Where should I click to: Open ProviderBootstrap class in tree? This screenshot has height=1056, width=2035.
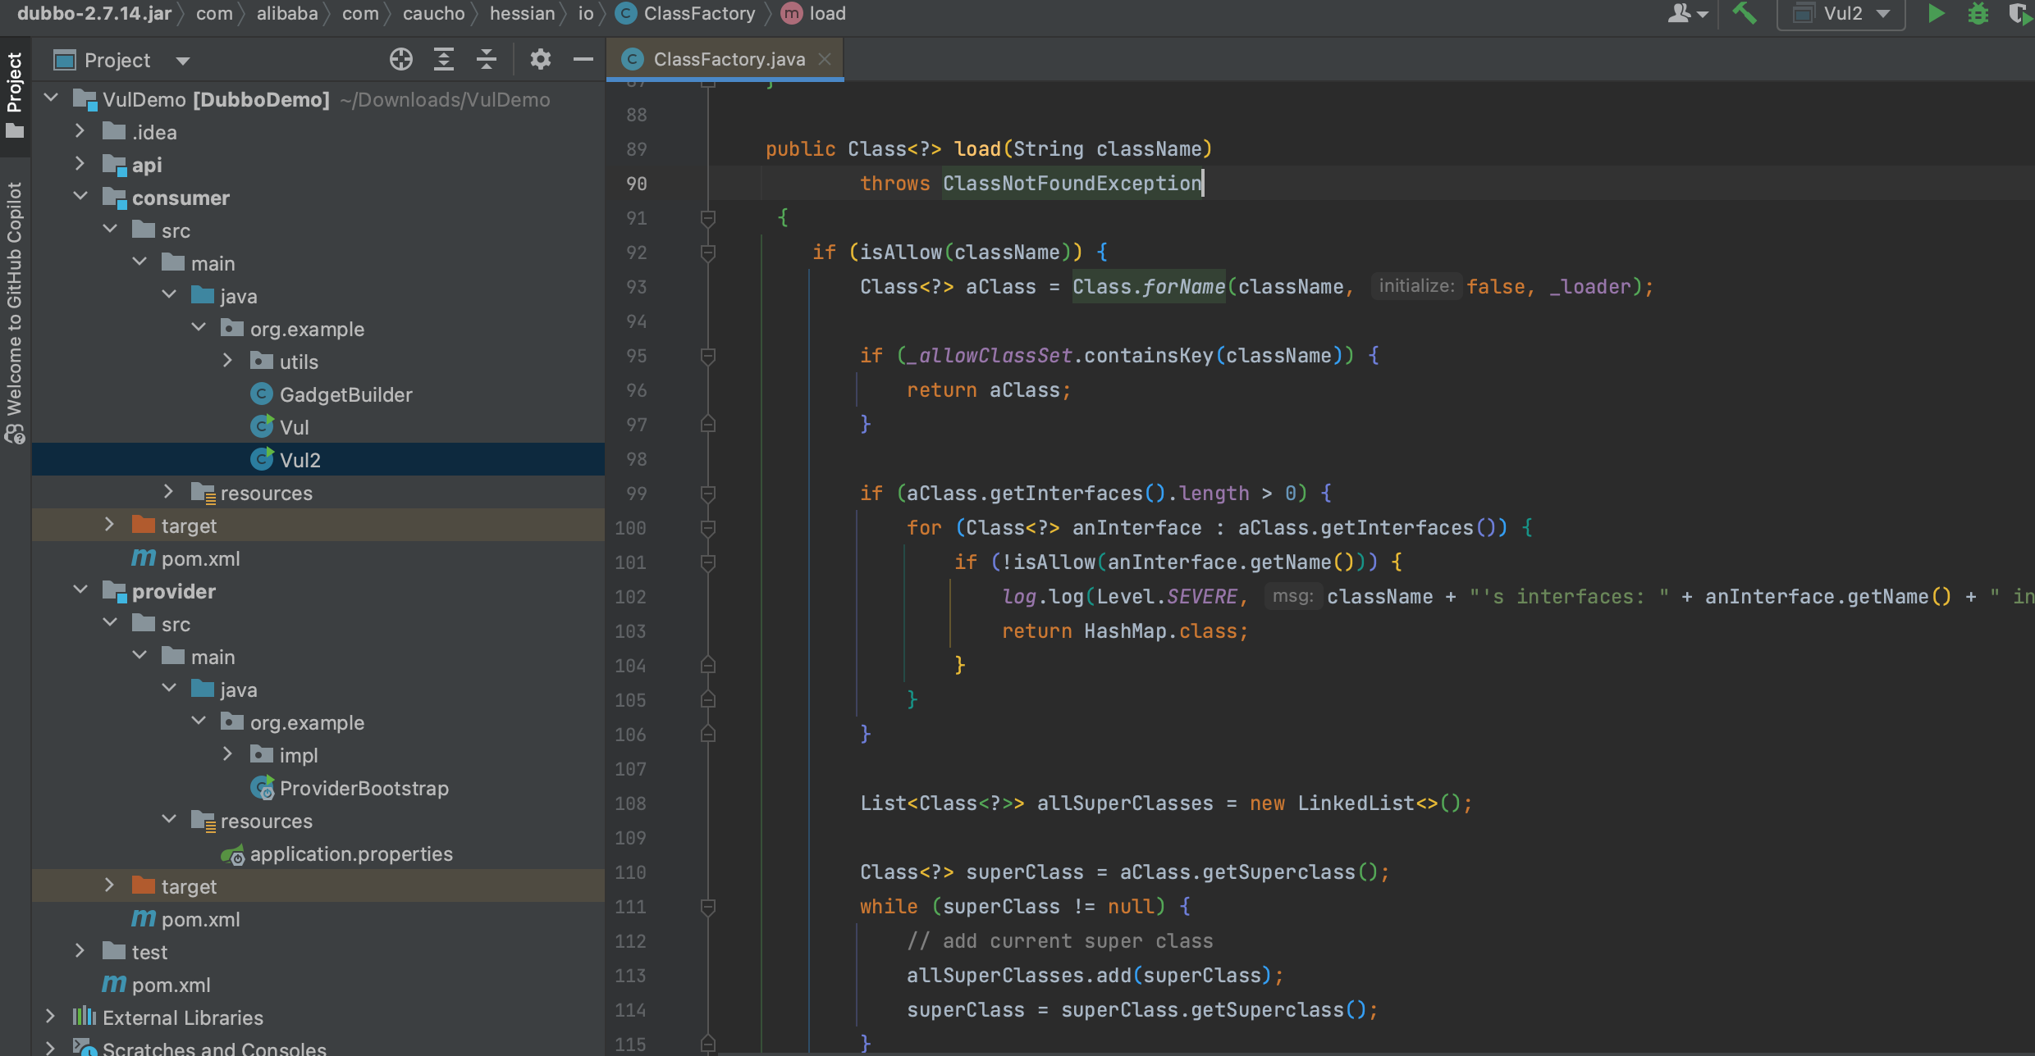pos(350,788)
